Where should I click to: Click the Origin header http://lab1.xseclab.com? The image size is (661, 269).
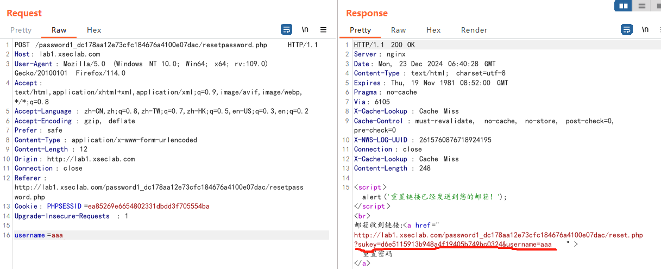(74, 159)
